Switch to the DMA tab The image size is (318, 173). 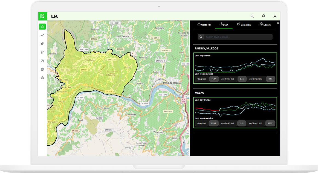click(224, 25)
